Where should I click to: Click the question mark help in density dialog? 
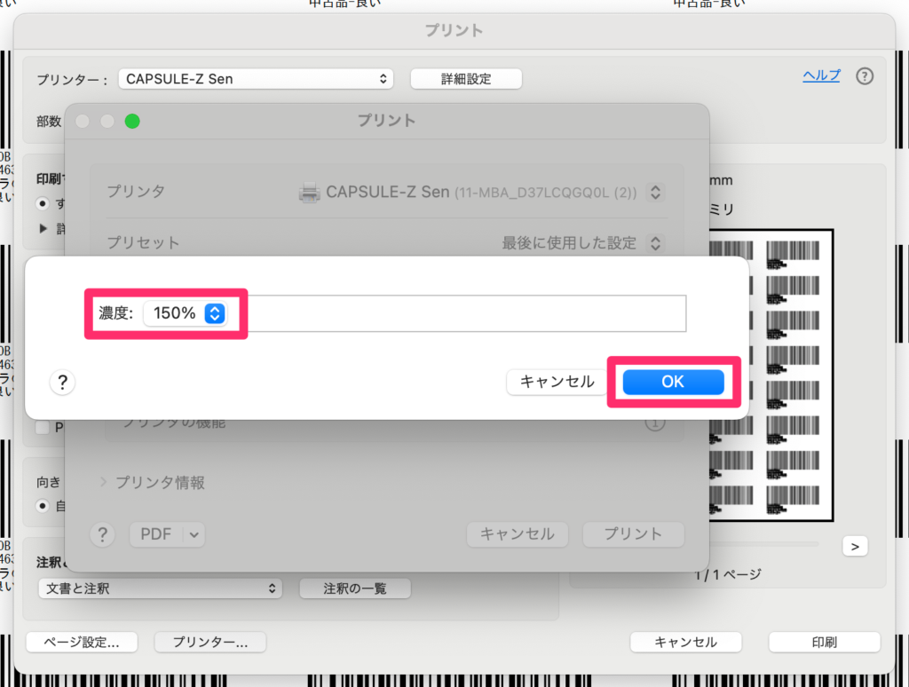pos(62,383)
